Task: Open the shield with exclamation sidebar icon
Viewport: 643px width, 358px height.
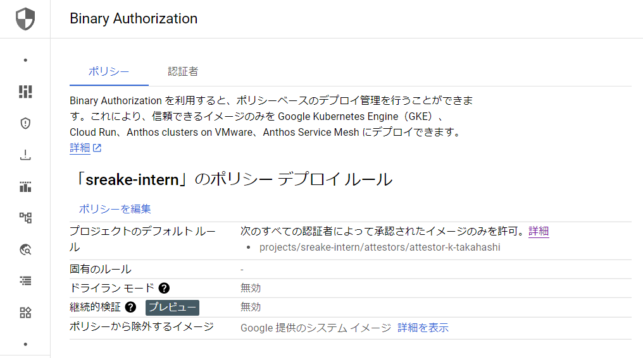Action: 25,123
